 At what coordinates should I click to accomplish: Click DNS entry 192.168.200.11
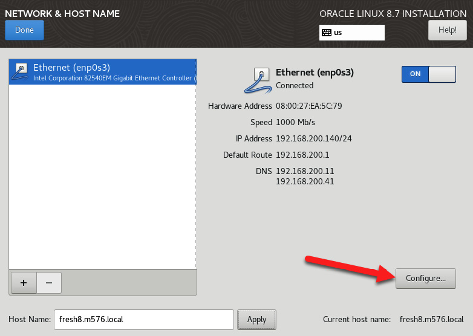click(x=305, y=171)
